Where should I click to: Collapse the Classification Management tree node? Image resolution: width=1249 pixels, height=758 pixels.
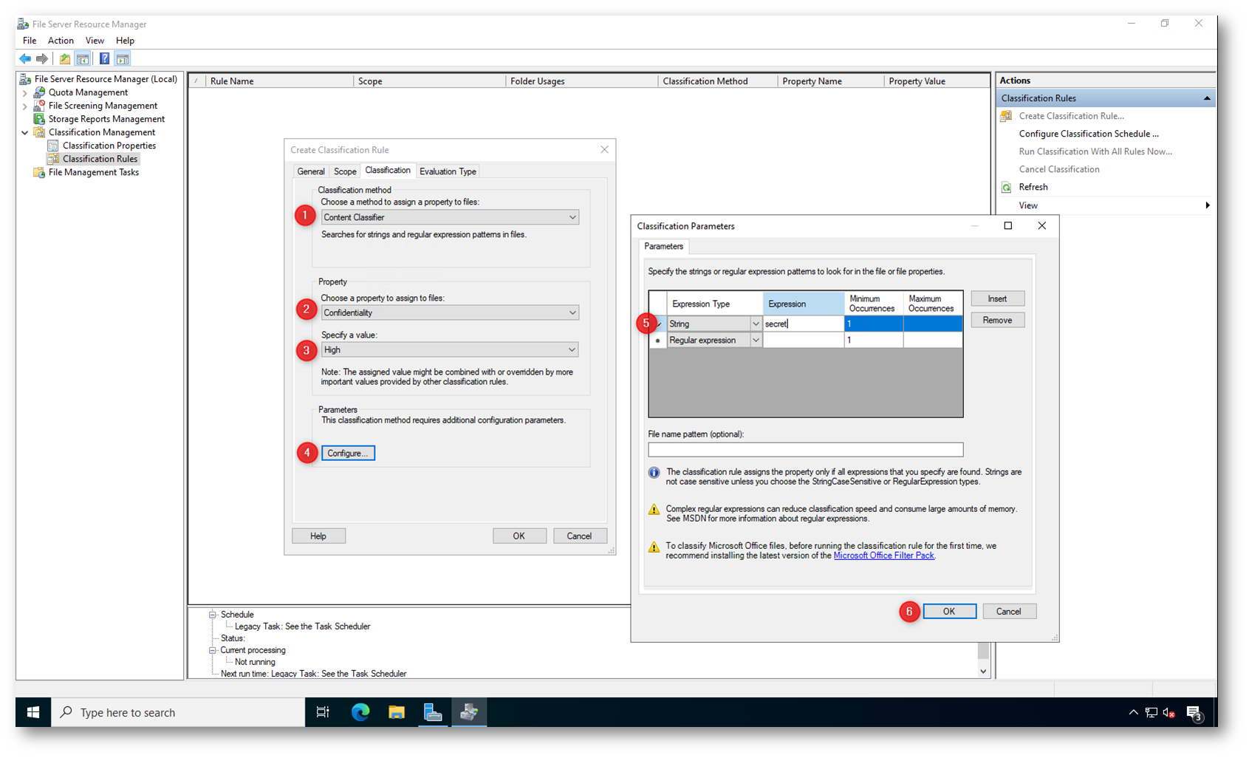tap(25, 133)
